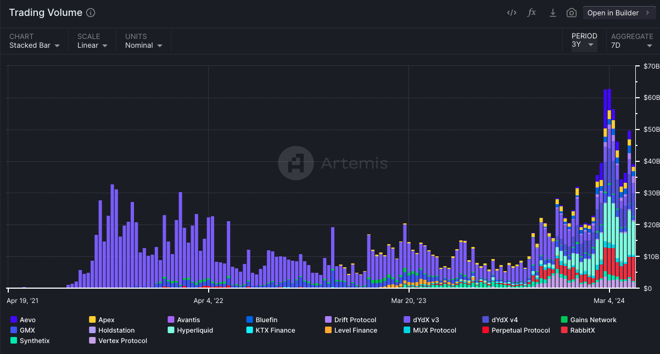Click the embed code icon

[x=511, y=13]
